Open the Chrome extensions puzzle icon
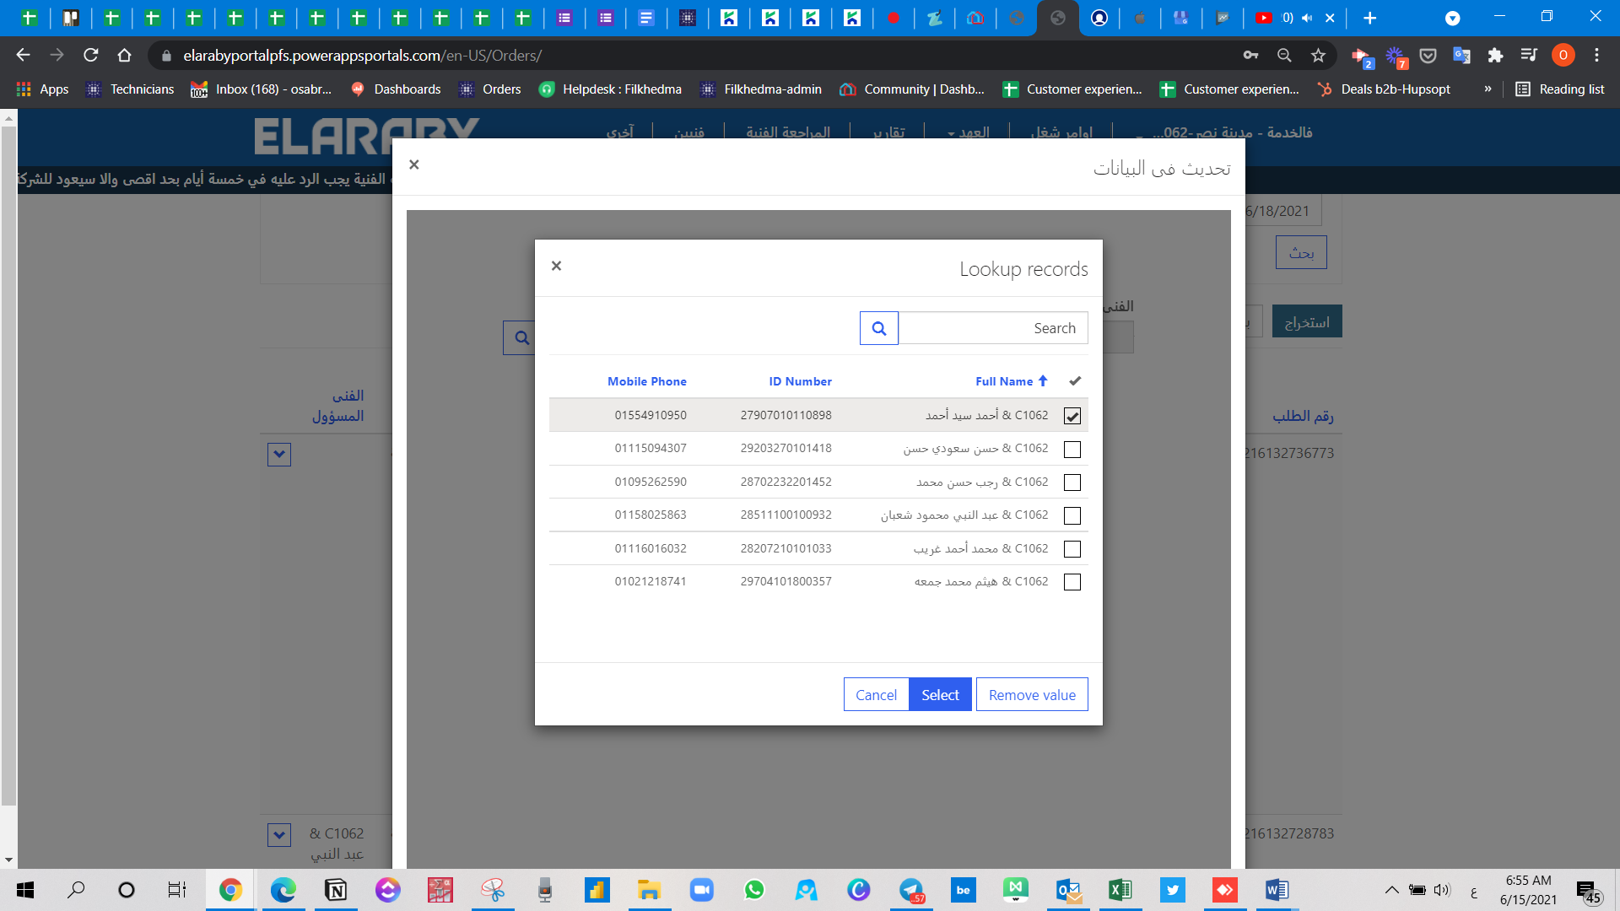Viewport: 1620px width, 911px height. [1495, 56]
